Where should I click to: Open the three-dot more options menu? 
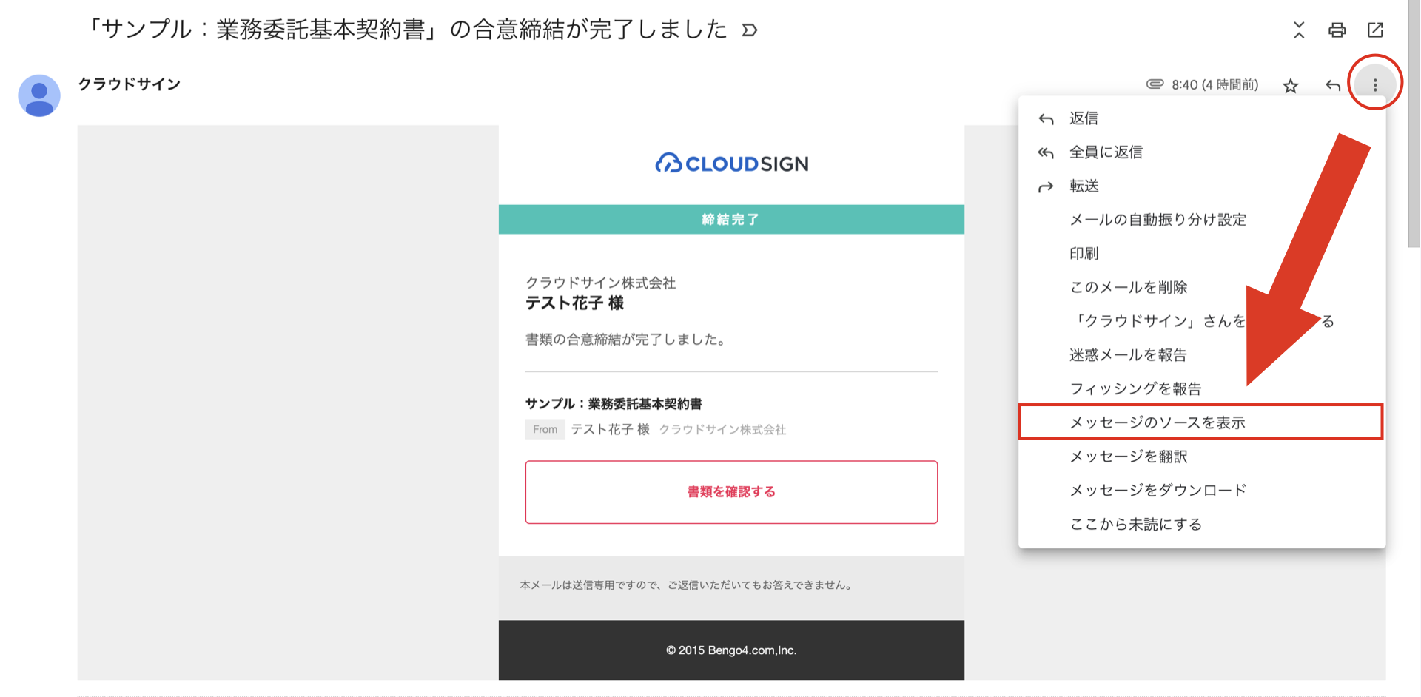pos(1375,85)
